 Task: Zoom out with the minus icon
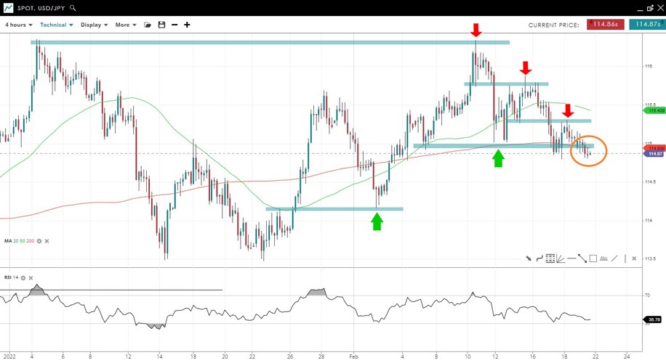tap(174, 25)
